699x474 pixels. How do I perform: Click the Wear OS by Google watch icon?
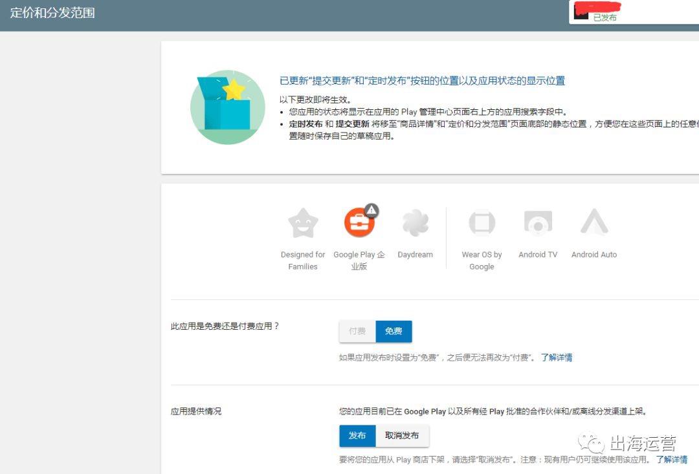click(482, 224)
